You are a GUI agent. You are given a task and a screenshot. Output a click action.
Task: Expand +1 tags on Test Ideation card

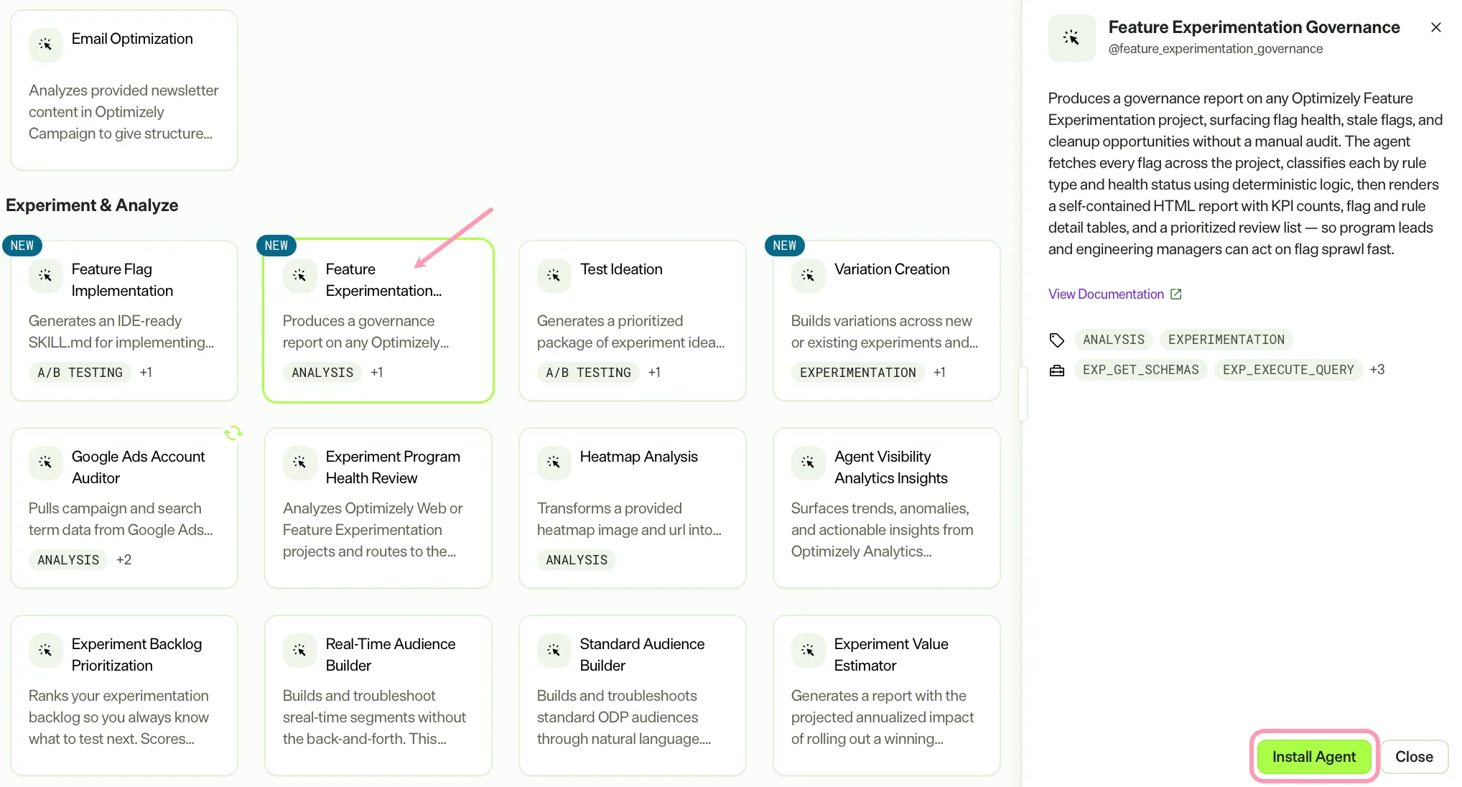pyautogui.click(x=654, y=373)
